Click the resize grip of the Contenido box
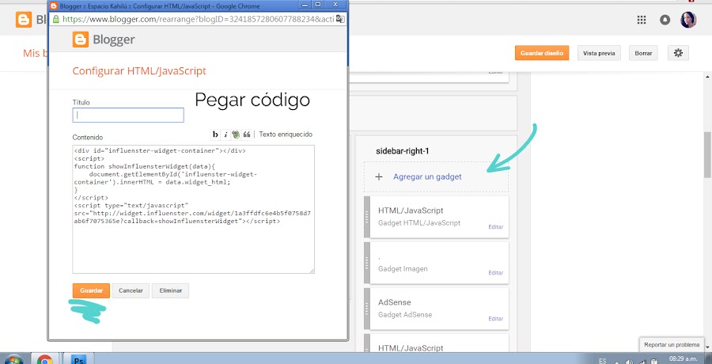The height and width of the screenshot is (364, 712). [312, 271]
